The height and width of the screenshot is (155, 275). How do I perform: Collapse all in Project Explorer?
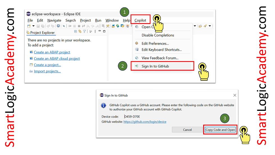pyautogui.click(x=75, y=32)
